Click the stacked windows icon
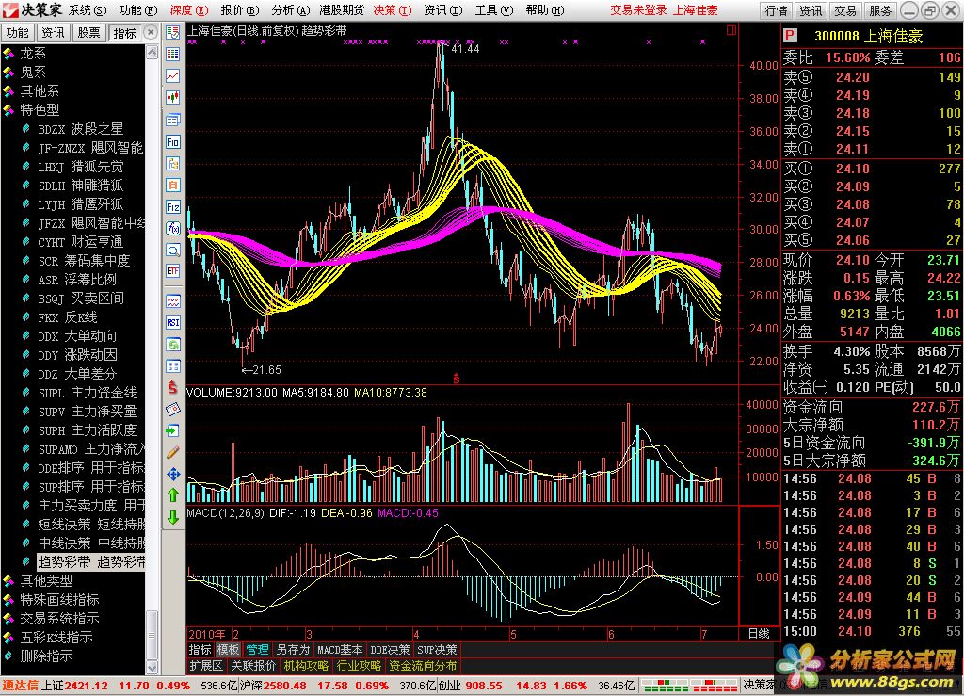The width and height of the screenshot is (964, 696). pyautogui.click(x=173, y=120)
